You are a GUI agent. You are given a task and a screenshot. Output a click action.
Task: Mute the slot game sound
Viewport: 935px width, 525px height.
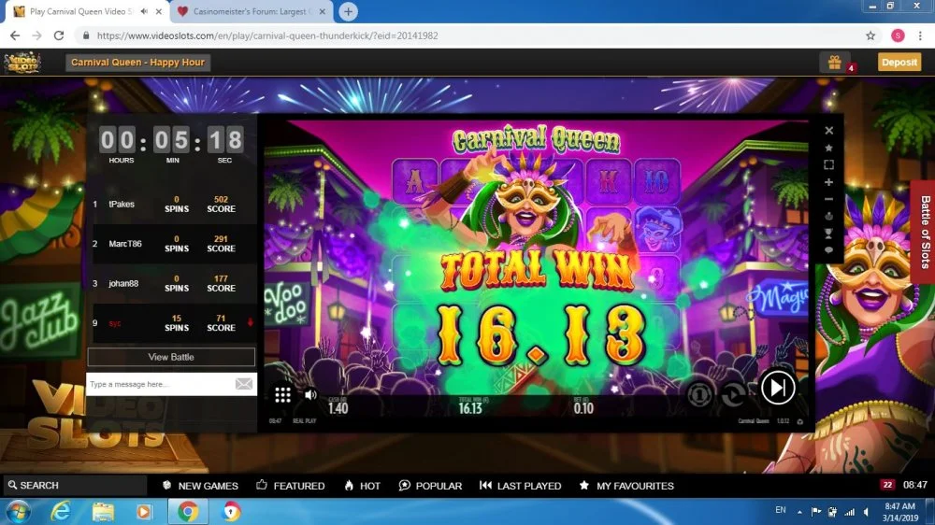[310, 394]
